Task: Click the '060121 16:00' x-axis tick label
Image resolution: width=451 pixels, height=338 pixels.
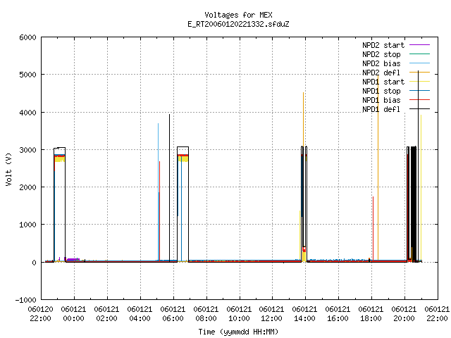Action: 338,314
